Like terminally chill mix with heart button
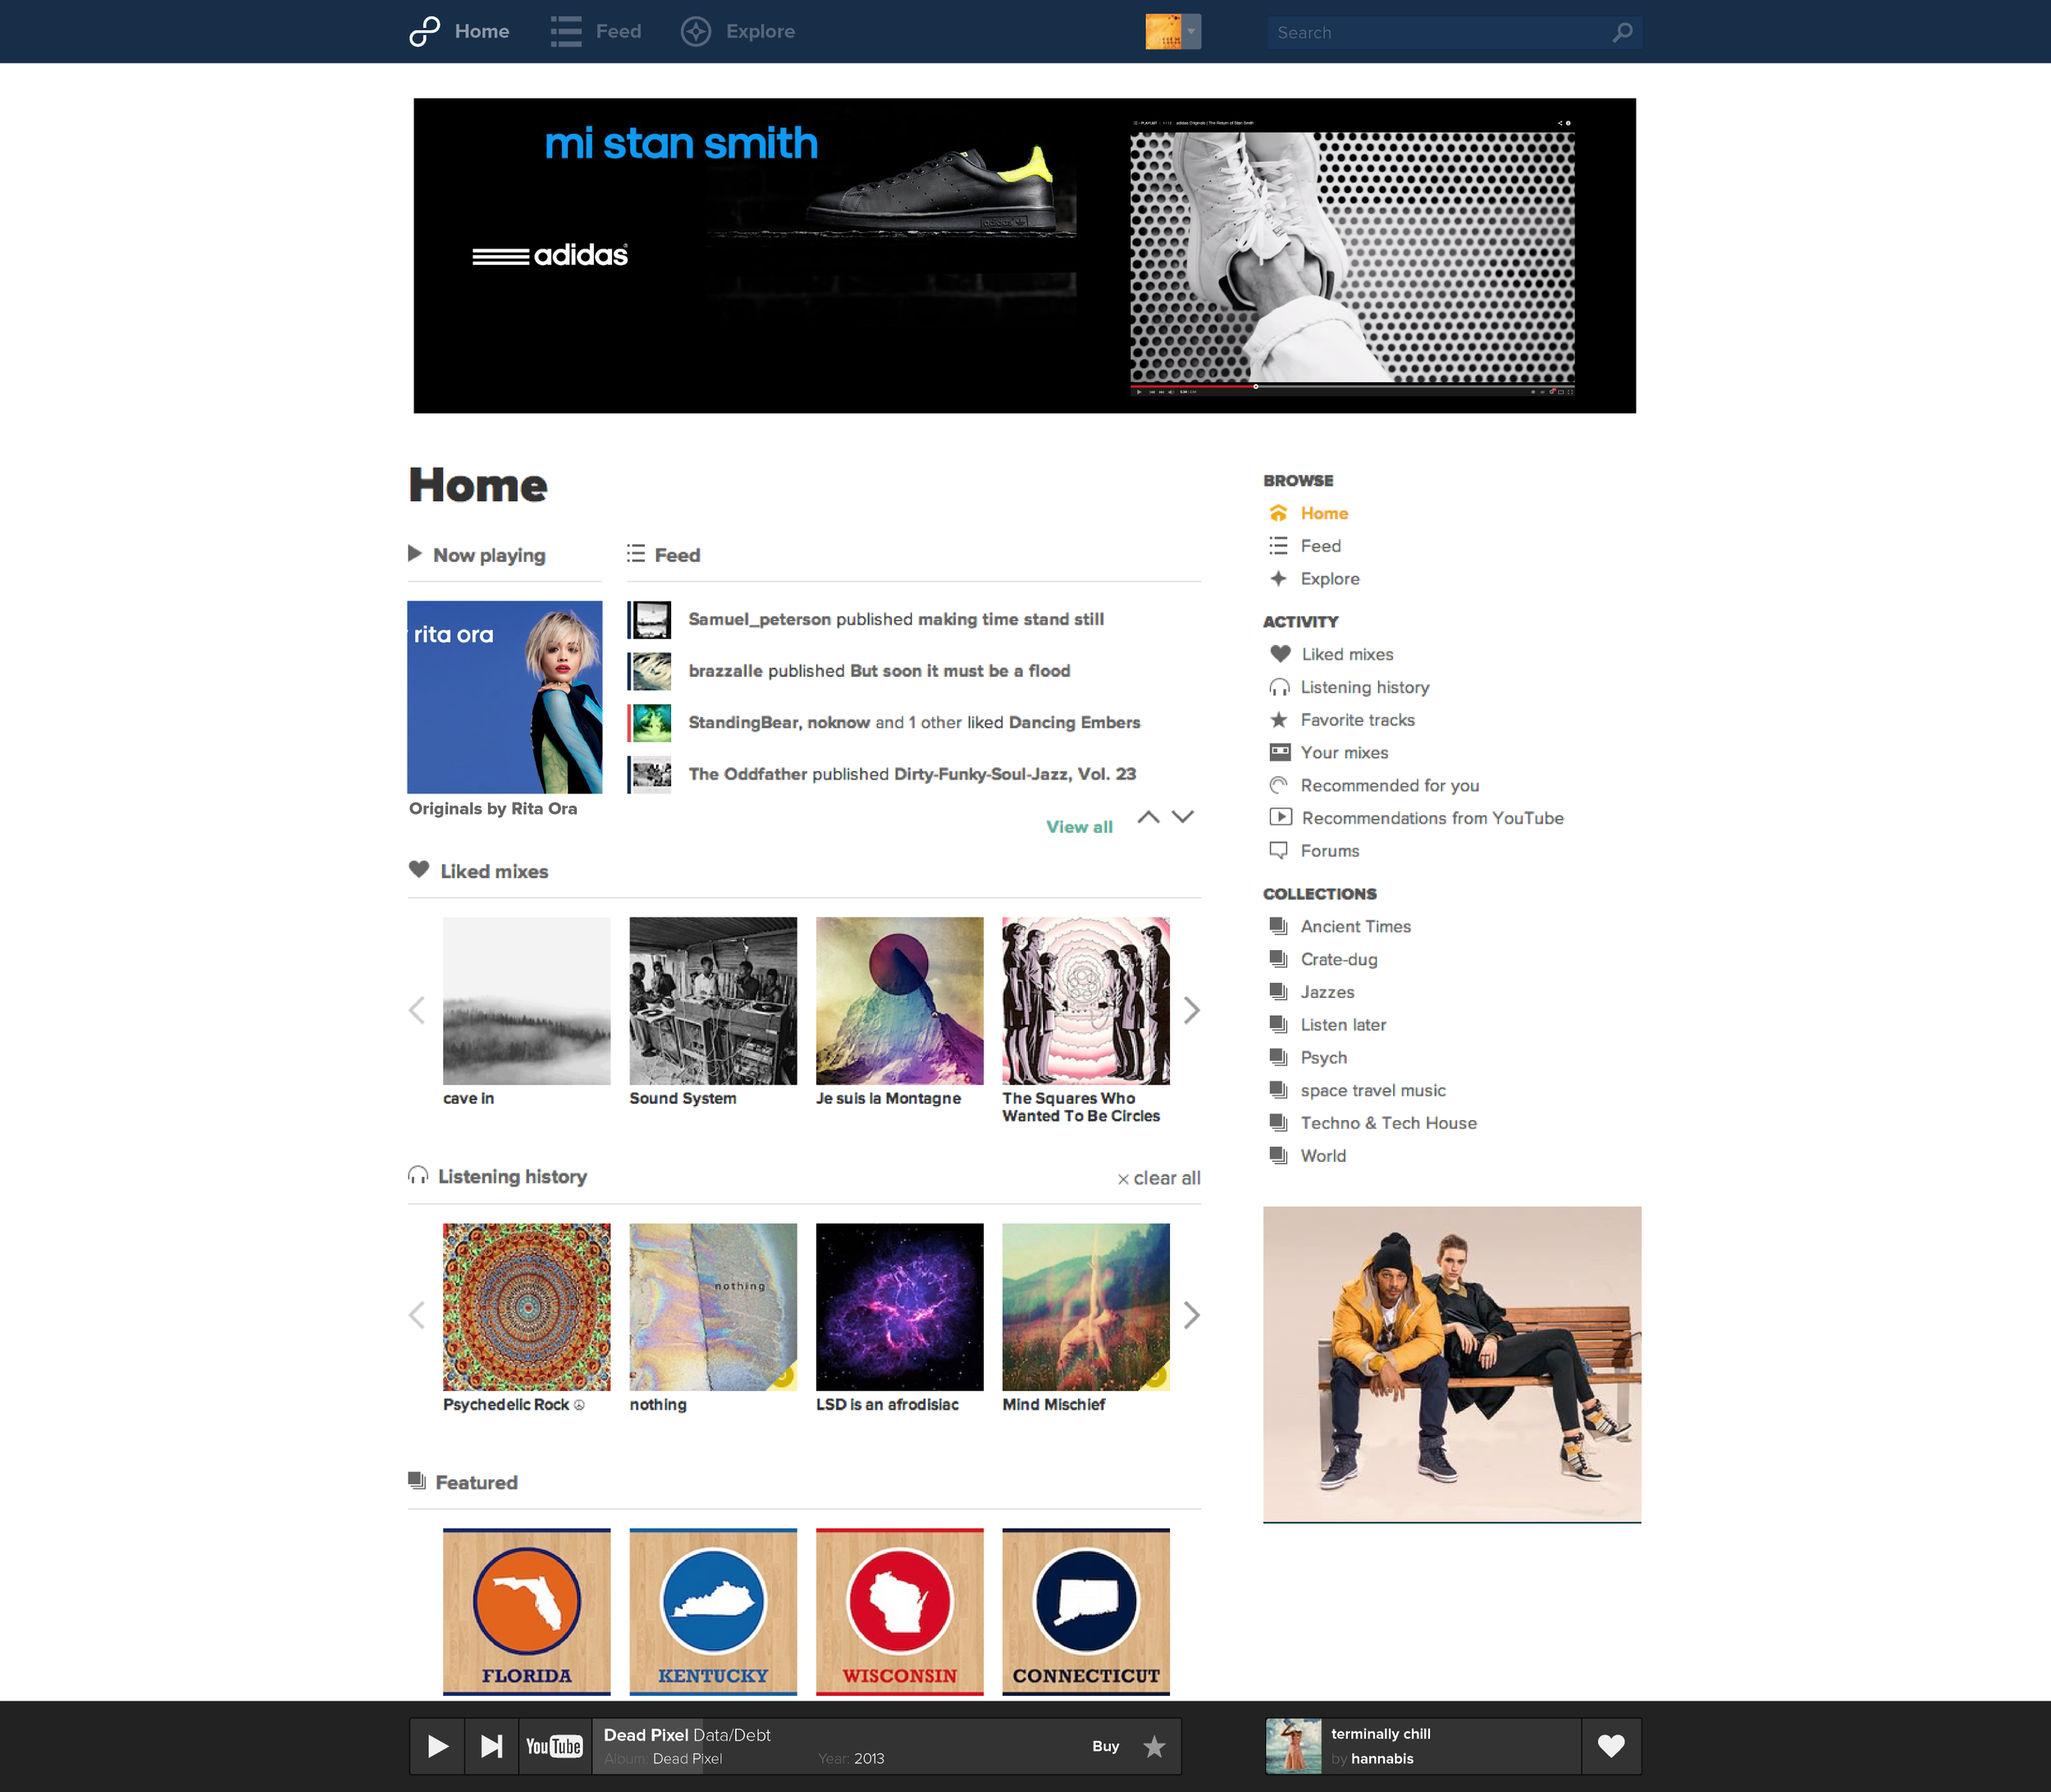 click(x=1611, y=1746)
